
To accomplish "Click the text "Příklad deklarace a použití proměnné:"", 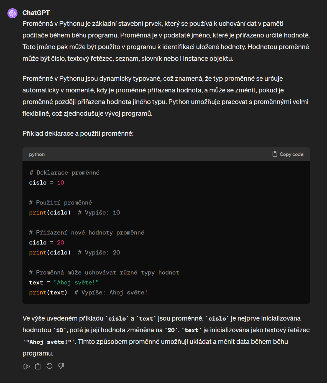I will pos(78,133).
